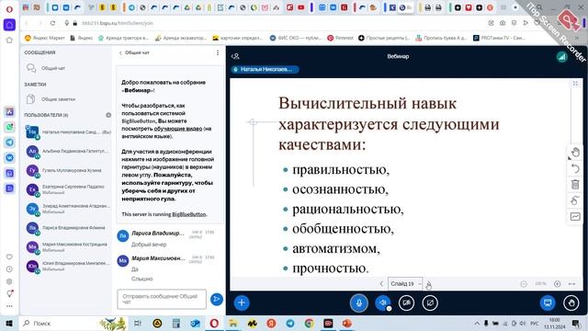Toggle the audio speaker button
Viewport: 588px width, 331px height.
pos(382,302)
